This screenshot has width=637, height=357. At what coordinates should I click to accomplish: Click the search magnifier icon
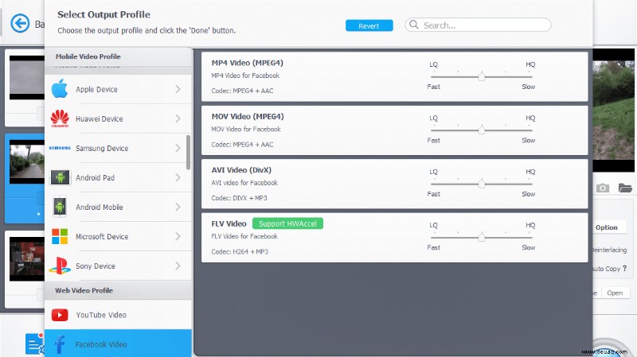(x=413, y=25)
